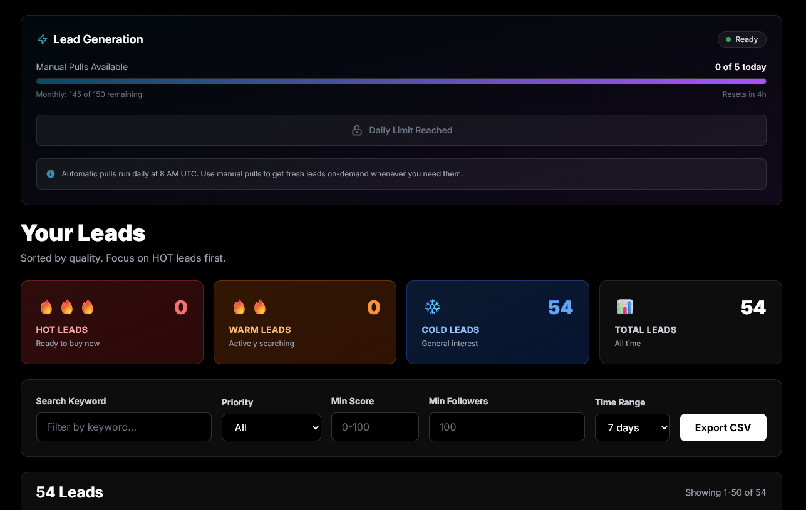806x510 pixels.
Task: Click the Export CSV button
Action: coord(723,427)
